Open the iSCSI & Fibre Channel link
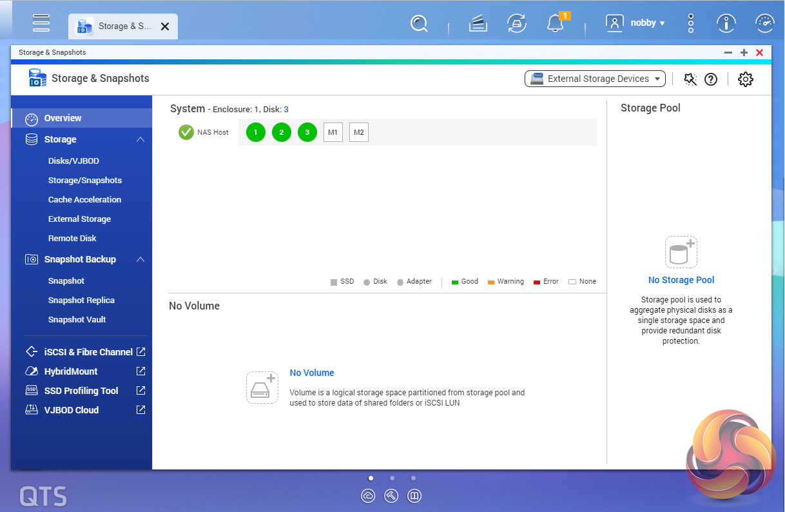Screen dimensions: 785x512 (x=88, y=352)
